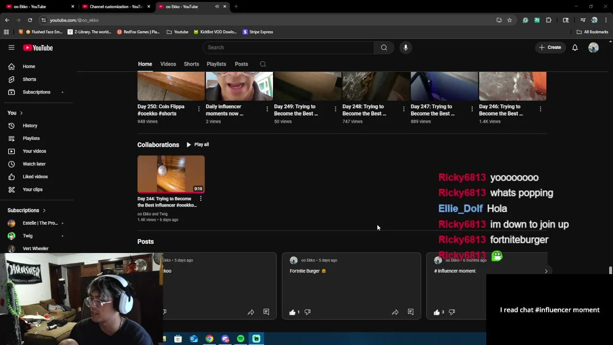Image resolution: width=613 pixels, height=345 pixels.
Task: Open Subscriptions in the left sidebar
Action: pos(36,92)
